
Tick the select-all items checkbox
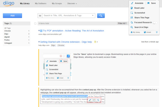coord(35,24)
